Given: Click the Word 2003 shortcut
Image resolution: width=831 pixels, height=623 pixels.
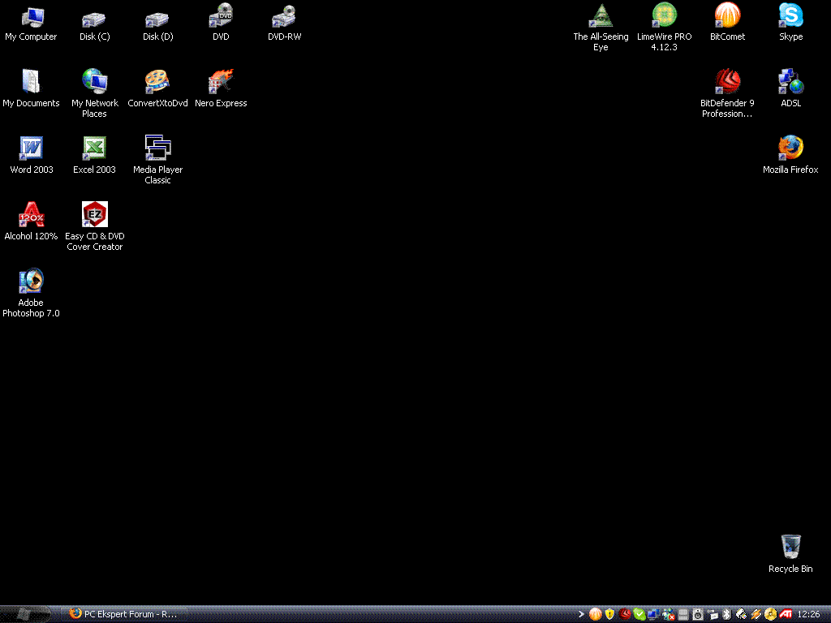Looking at the screenshot, I should 31,148.
